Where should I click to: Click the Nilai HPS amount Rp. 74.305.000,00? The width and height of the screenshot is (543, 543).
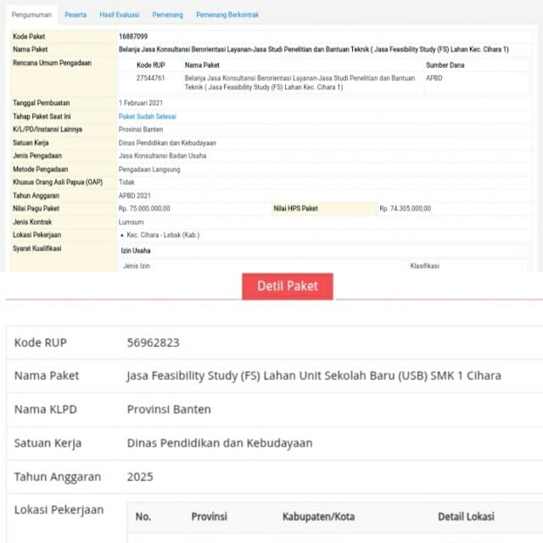[x=405, y=208]
